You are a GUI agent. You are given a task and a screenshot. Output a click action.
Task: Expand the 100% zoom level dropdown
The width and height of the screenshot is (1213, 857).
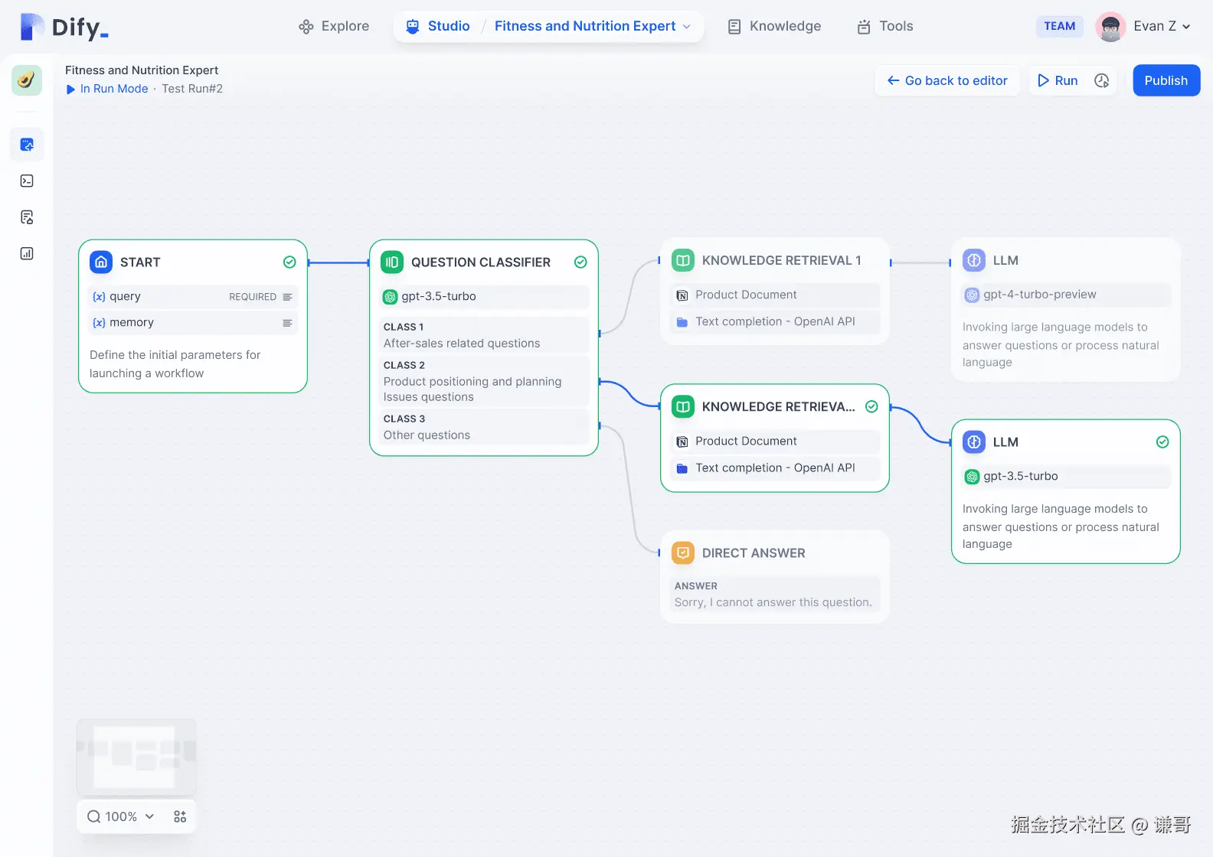(x=121, y=816)
